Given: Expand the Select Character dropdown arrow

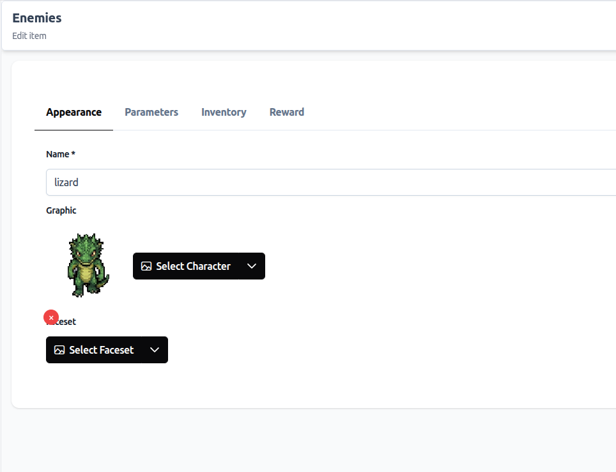Looking at the screenshot, I should 252,266.
